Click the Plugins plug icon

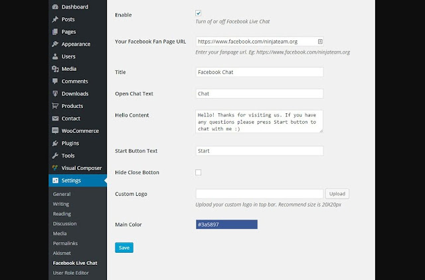click(x=55, y=143)
